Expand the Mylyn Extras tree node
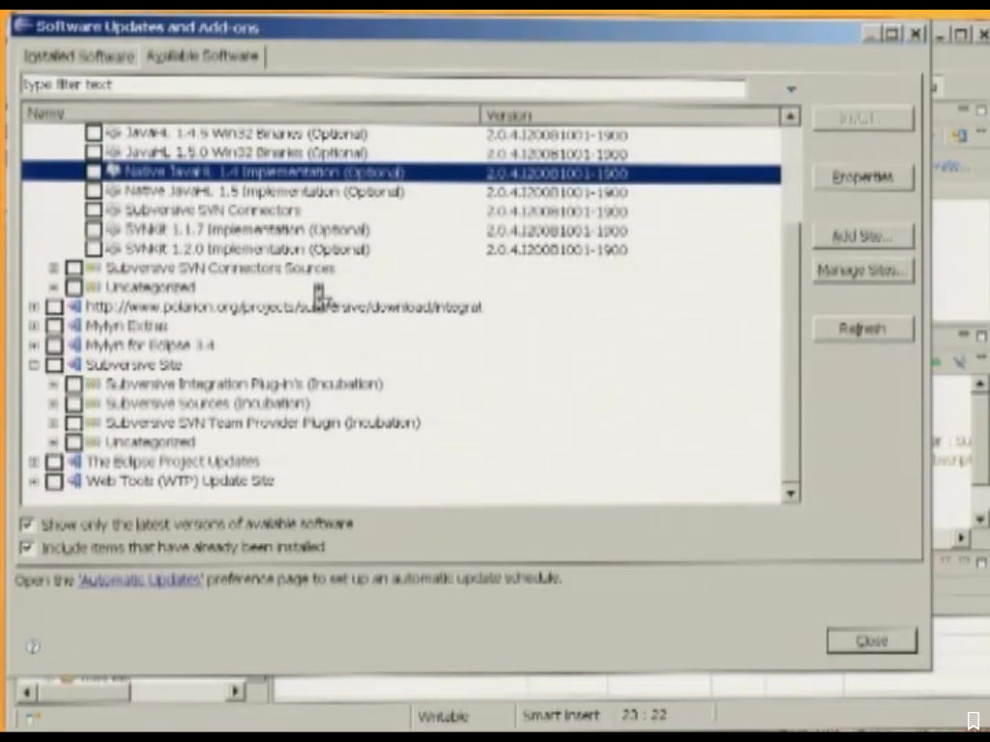 click(34, 326)
